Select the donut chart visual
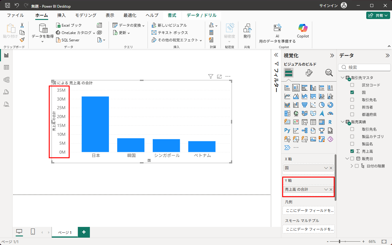 [330, 105]
